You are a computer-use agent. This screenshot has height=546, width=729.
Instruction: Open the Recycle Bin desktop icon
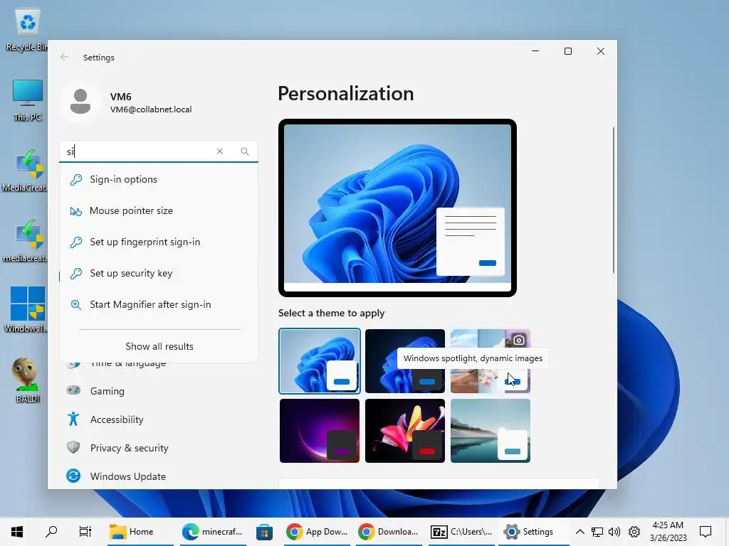pyautogui.click(x=27, y=31)
